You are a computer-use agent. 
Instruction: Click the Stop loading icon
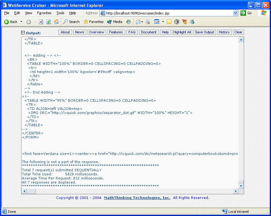(41, 22)
